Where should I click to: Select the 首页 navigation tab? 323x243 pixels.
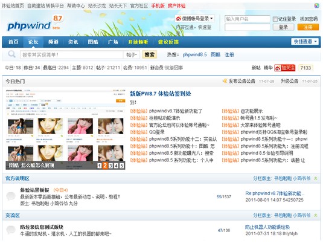(x=13, y=42)
